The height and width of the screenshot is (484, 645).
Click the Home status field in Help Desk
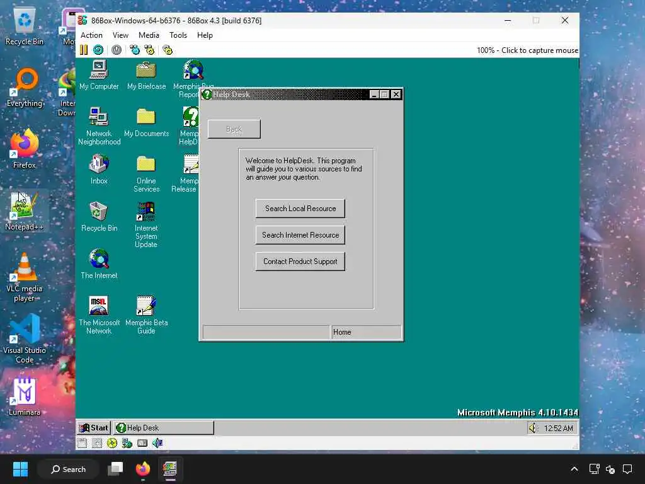coord(366,332)
